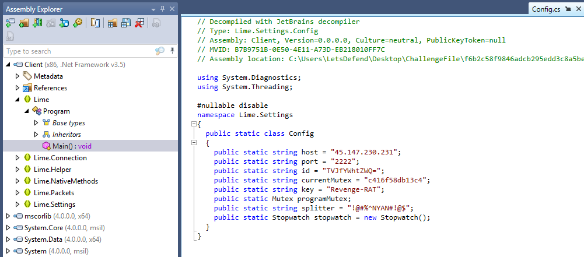Click the Open assembly toolbar icon
The image size is (584, 257).
tap(11, 23)
